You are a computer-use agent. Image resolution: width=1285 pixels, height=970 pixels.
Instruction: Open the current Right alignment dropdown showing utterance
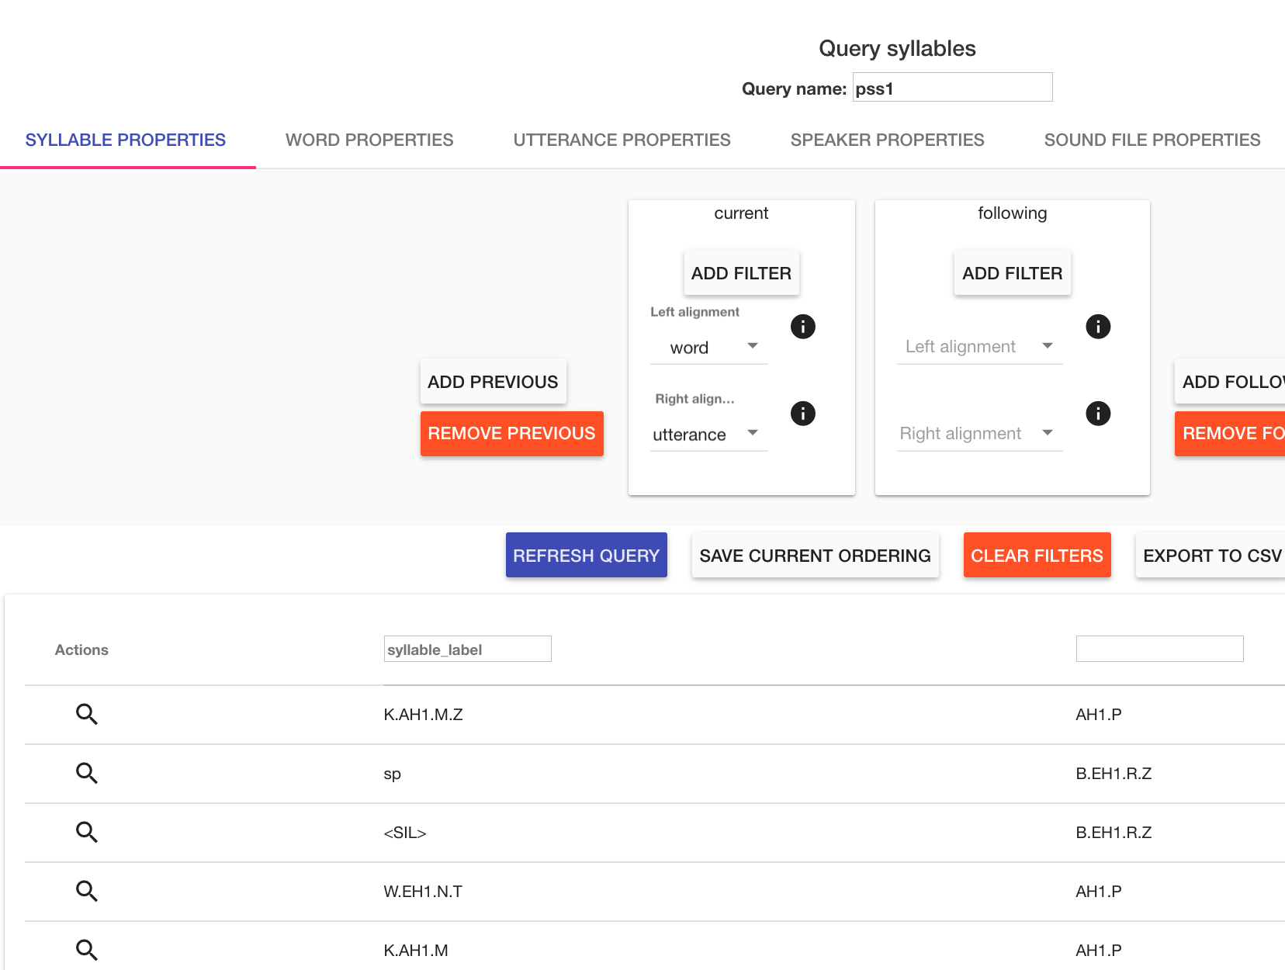point(708,434)
